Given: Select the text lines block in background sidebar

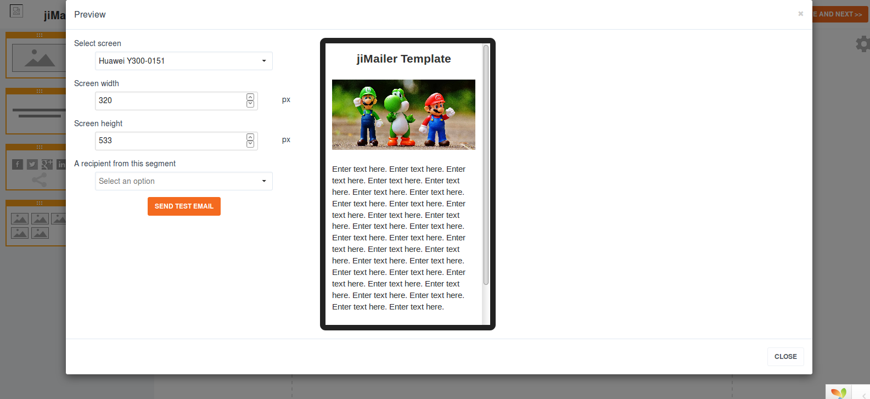Looking at the screenshot, I should point(36,111).
